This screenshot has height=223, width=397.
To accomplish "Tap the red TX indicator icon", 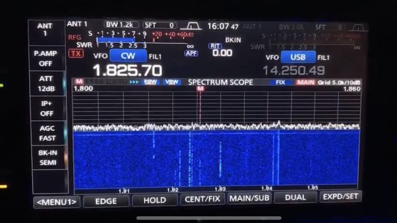I will point(76,54).
